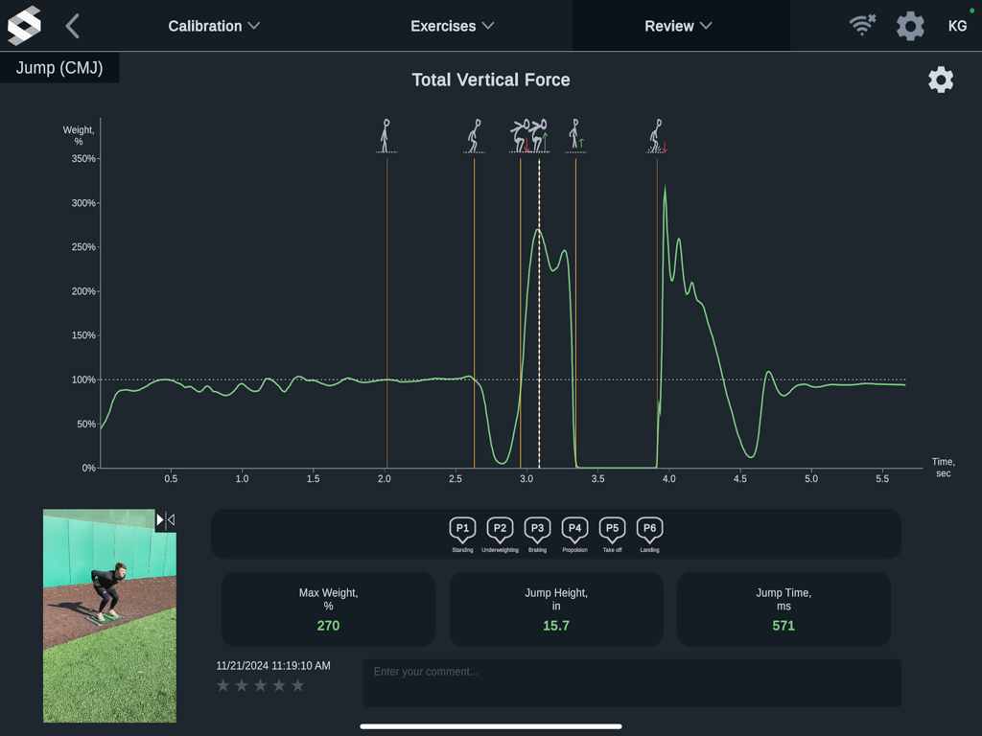This screenshot has width=982, height=736.
Task: Toggle the P6 Landing phase marker
Action: coord(649,528)
